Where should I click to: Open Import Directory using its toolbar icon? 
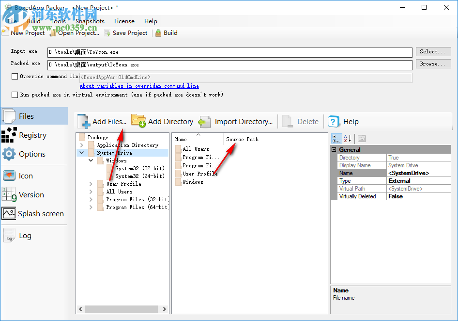(204, 121)
